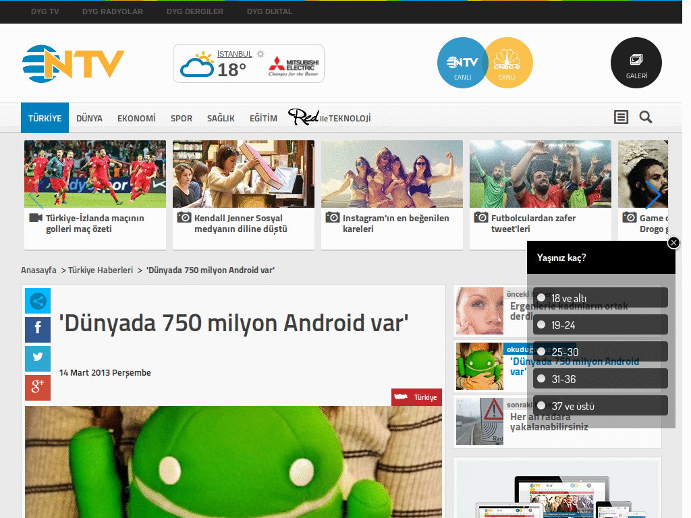Image resolution: width=691 pixels, height=518 pixels.
Task: Open 'Her an radara yakalanabilirsiniz' article link
Action: [x=549, y=422]
